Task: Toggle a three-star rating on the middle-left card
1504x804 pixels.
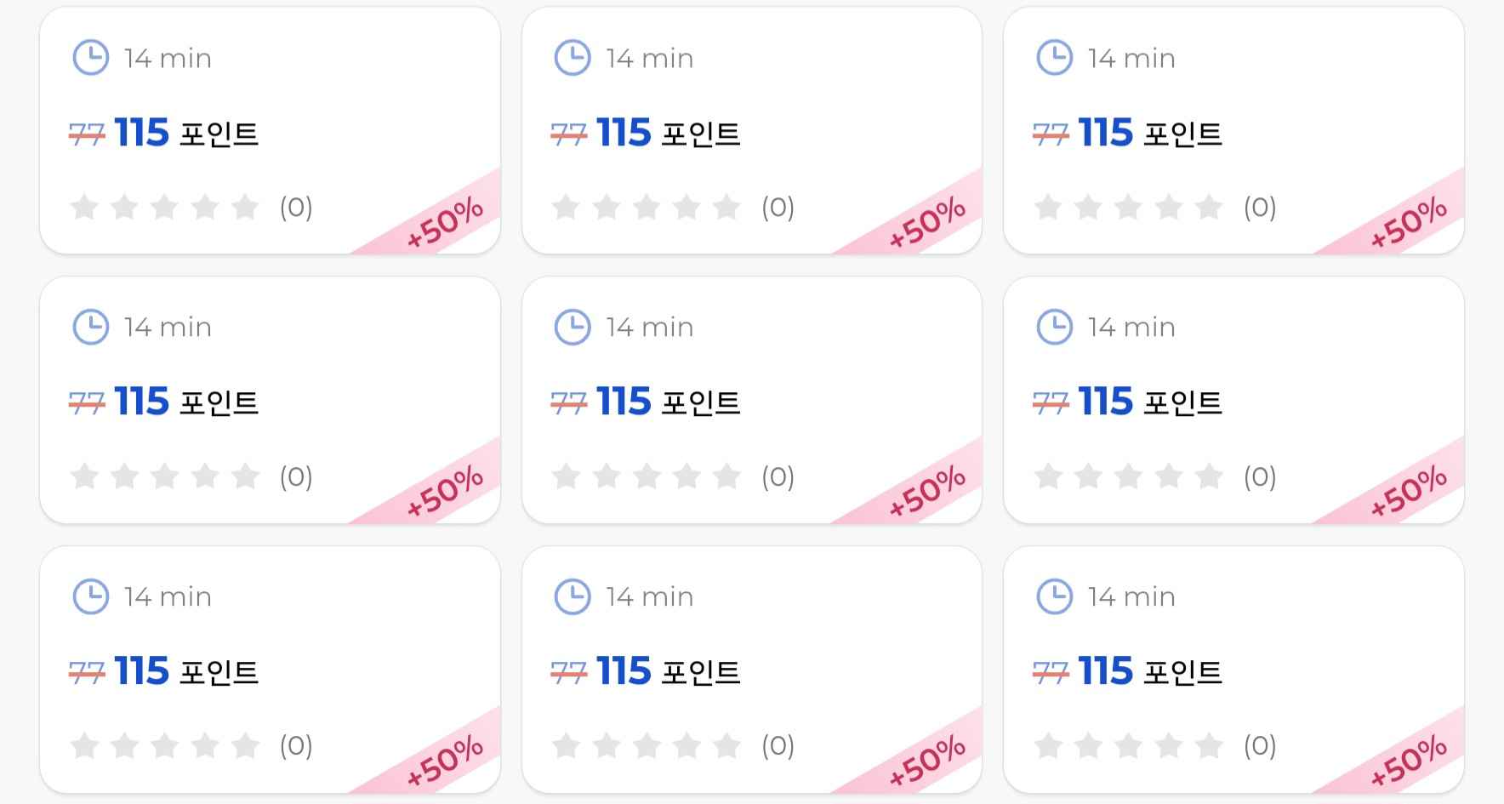Action: 165,476
